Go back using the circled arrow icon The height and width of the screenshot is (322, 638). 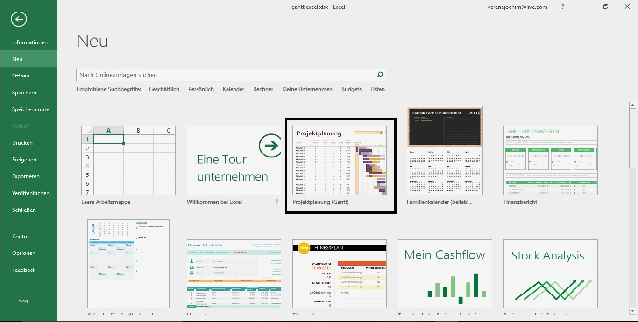pyautogui.click(x=19, y=19)
